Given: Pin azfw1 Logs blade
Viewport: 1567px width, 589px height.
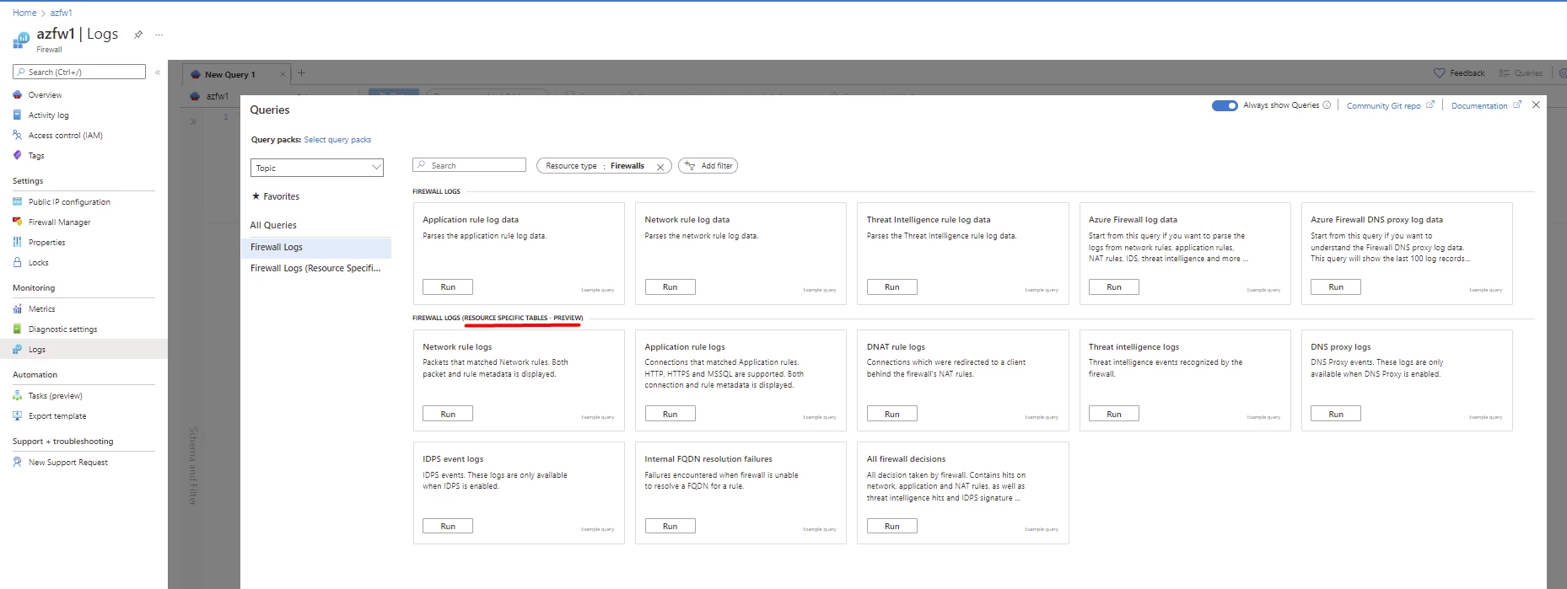Looking at the screenshot, I should coord(138,35).
